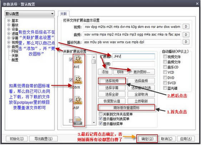Enable DVD autoplay checkbox
The height and width of the screenshot is (146, 202).
[x=165, y=78]
